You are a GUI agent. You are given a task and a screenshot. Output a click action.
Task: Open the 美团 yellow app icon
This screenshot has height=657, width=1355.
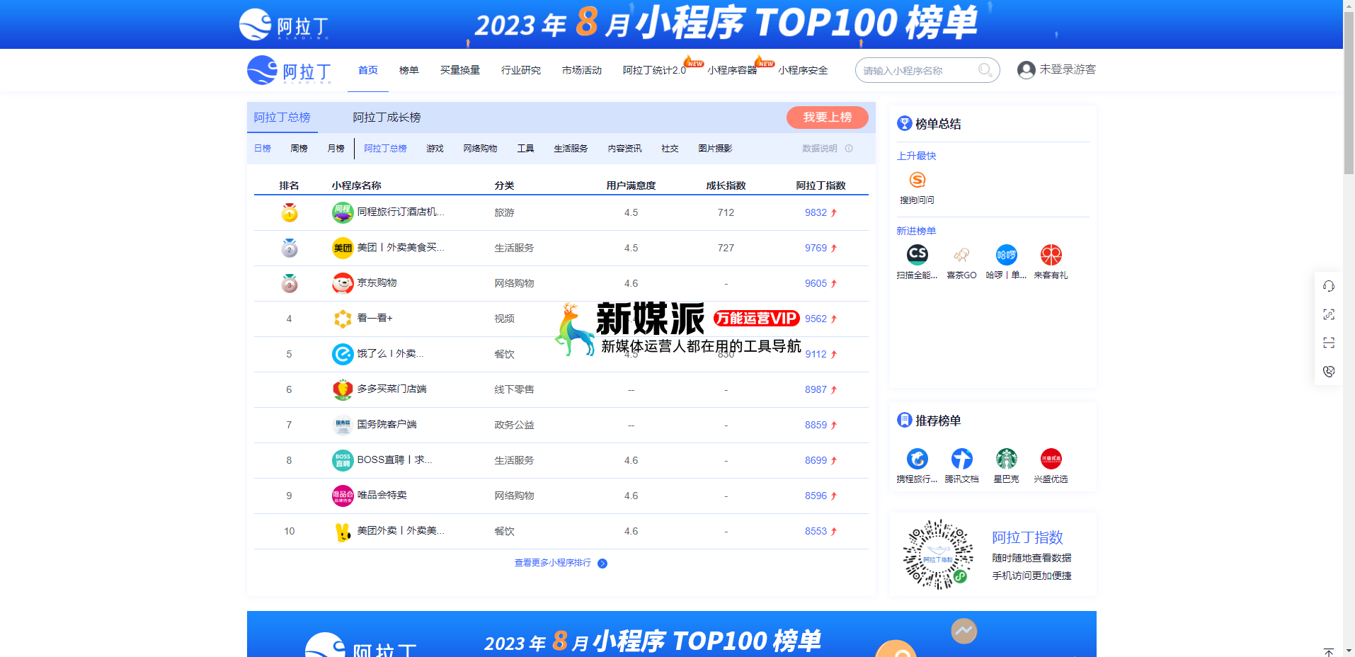pos(343,248)
